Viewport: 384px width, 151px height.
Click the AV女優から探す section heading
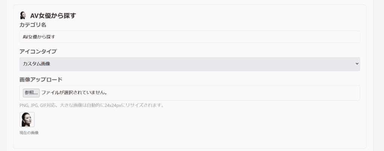pyautogui.click(x=53, y=16)
